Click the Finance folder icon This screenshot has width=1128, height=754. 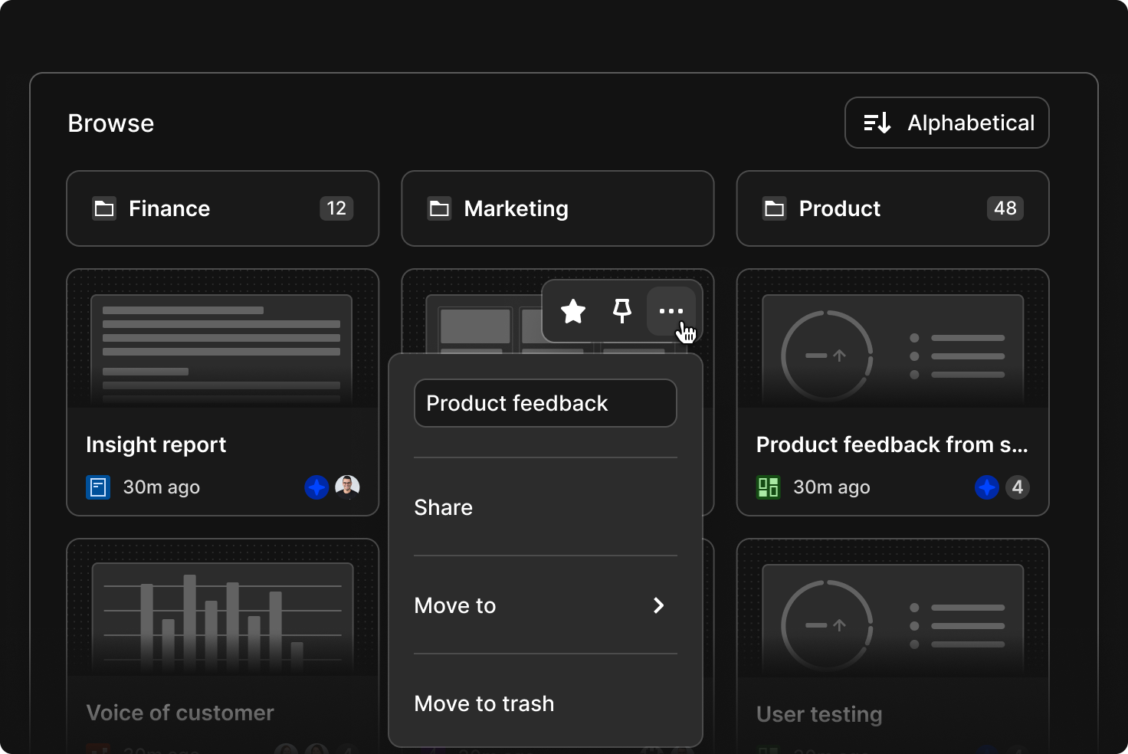103,208
